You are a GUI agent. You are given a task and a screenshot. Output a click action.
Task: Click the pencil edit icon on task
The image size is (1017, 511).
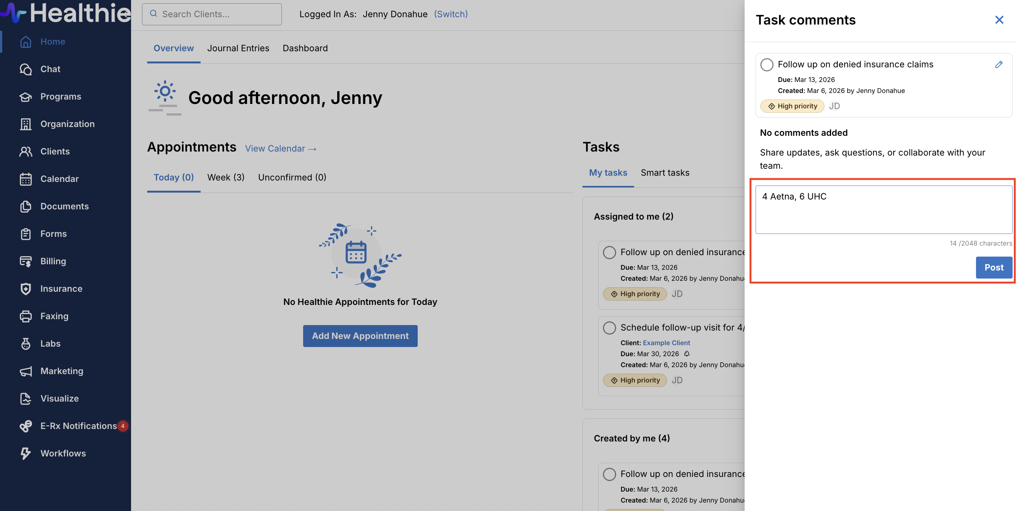[x=998, y=64]
